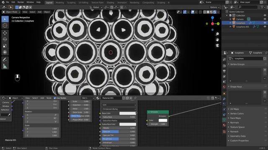The height and width of the screenshot is (150, 268).
Task: Open the node editor Add menu
Action: 42,98
